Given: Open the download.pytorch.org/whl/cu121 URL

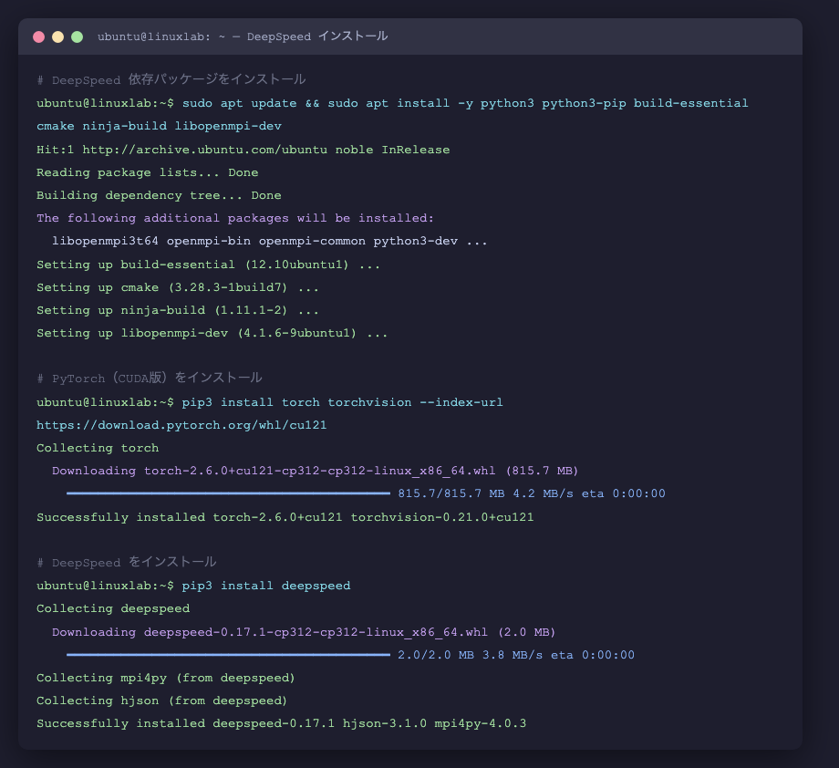Looking at the screenshot, I should 181,425.
